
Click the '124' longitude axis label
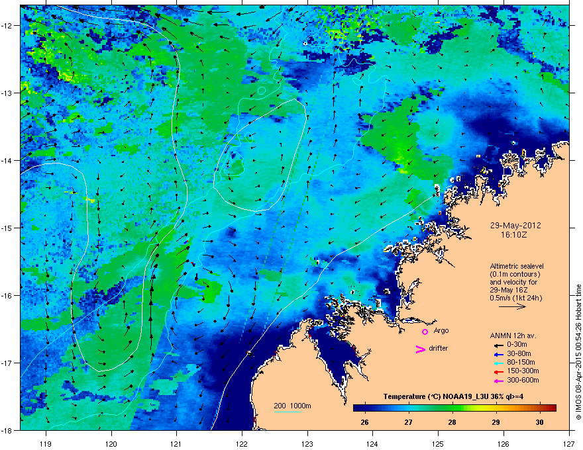(x=372, y=443)
